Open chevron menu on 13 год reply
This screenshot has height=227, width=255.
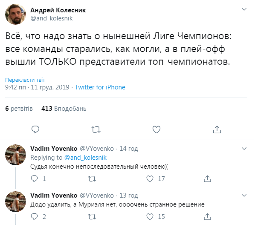pos(244,195)
